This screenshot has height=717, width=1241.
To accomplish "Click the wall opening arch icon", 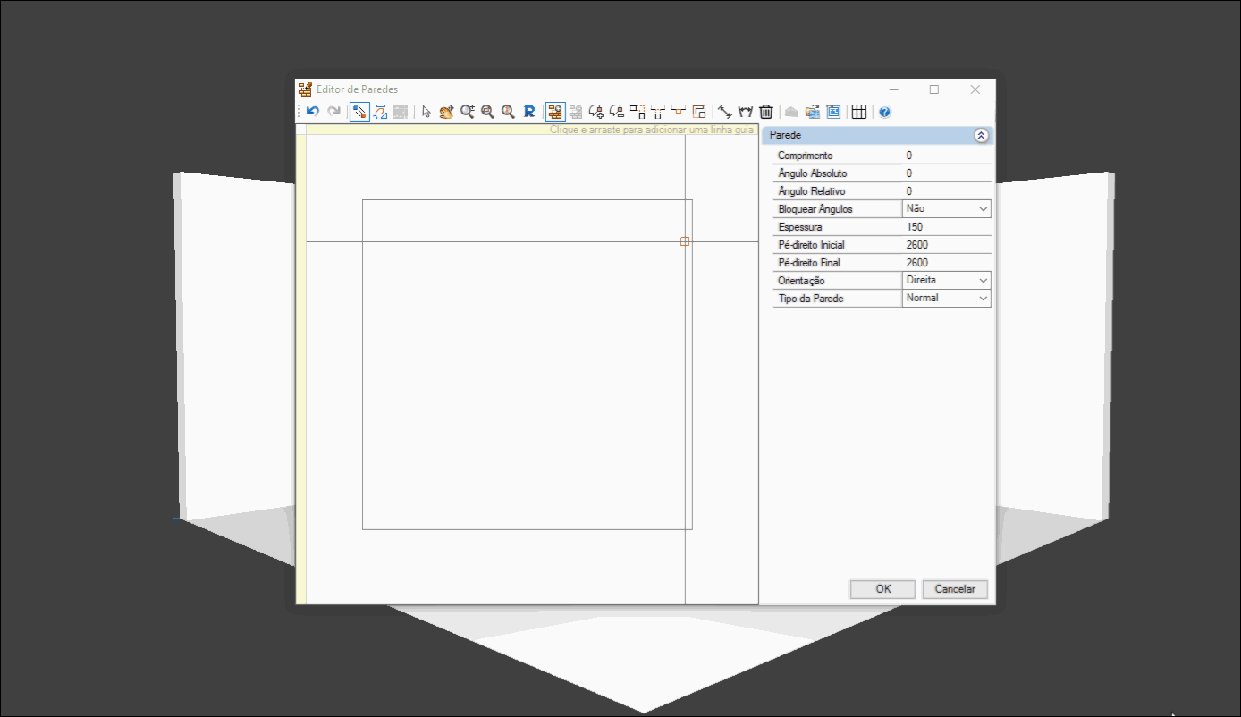I will pos(746,112).
